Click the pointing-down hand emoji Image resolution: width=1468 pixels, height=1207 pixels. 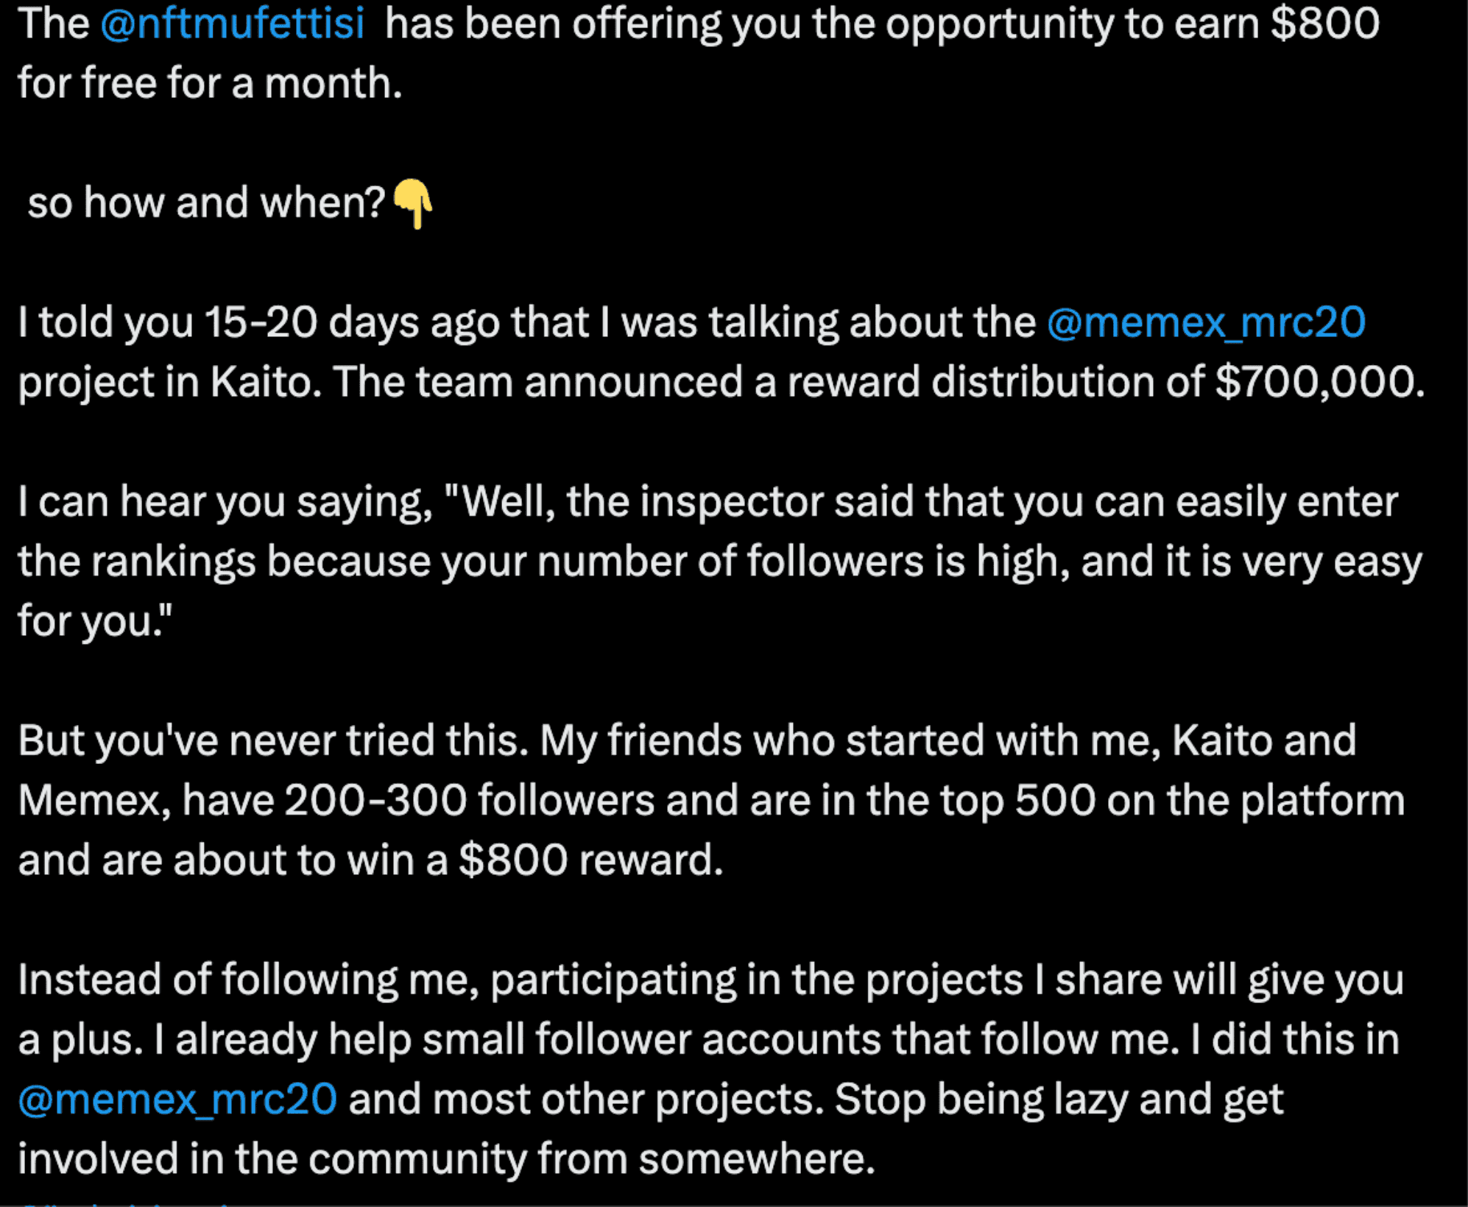coord(412,203)
